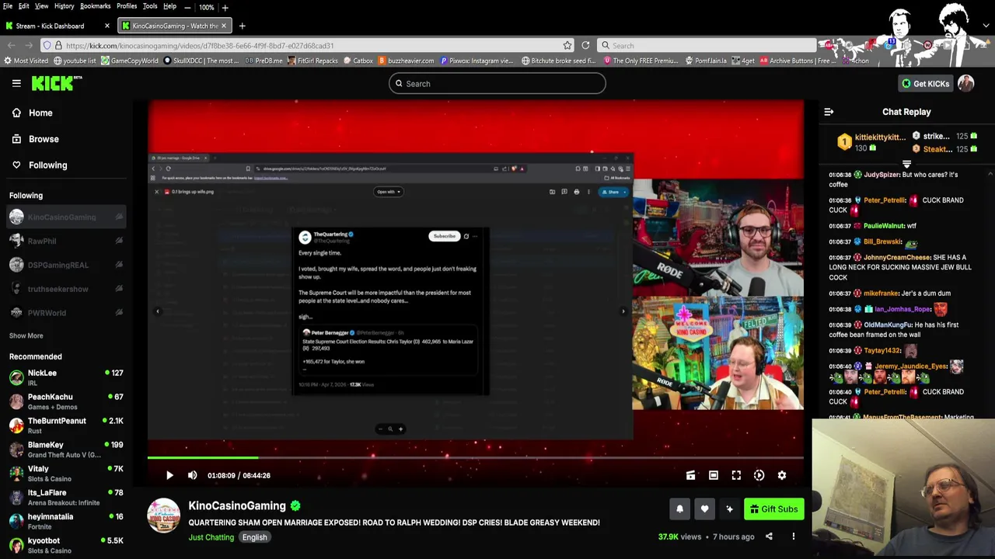Close the KinoCasinoGaming browser tab
Viewport: 995px width, 559px height.
pos(223,26)
